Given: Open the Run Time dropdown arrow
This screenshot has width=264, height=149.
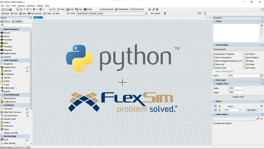Looking at the screenshot, I should [147, 14].
